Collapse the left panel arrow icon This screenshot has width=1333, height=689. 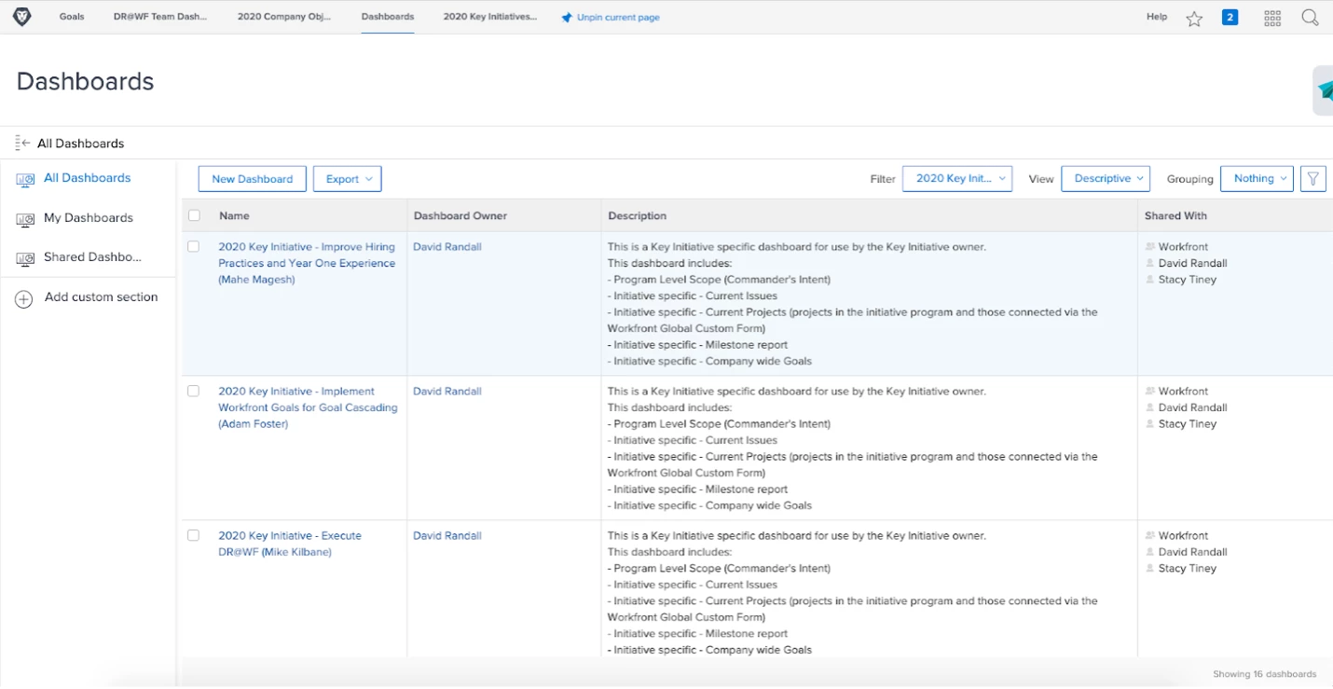pyautogui.click(x=23, y=143)
